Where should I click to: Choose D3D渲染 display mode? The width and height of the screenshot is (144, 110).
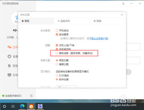57,76
